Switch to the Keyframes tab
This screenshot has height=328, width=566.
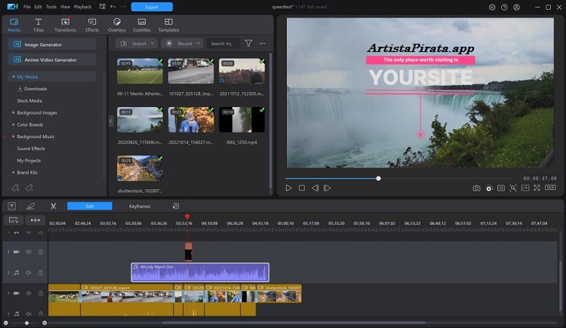click(140, 206)
